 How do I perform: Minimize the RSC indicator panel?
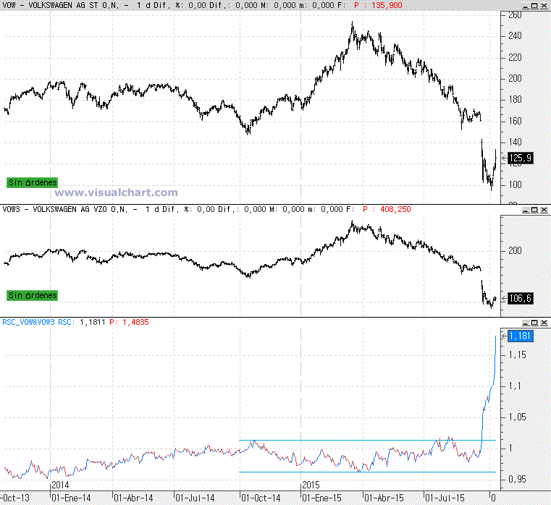[526, 323]
